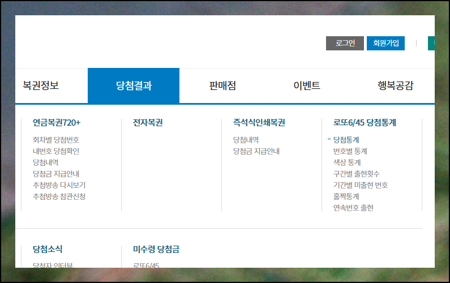Open 내번호 당첨확인 link
This screenshot has height=283, width=450.
click(56, 151)
